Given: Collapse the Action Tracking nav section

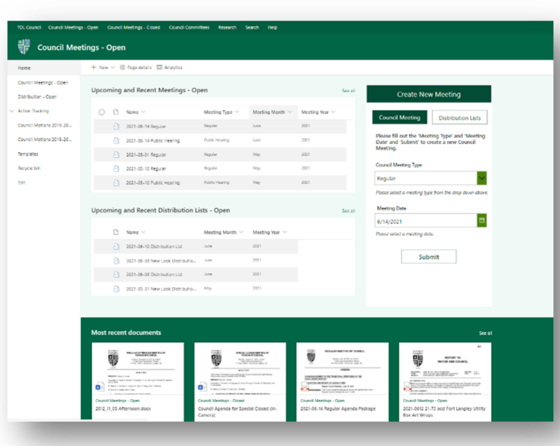Looking at the screenshot, I should 12,111.
